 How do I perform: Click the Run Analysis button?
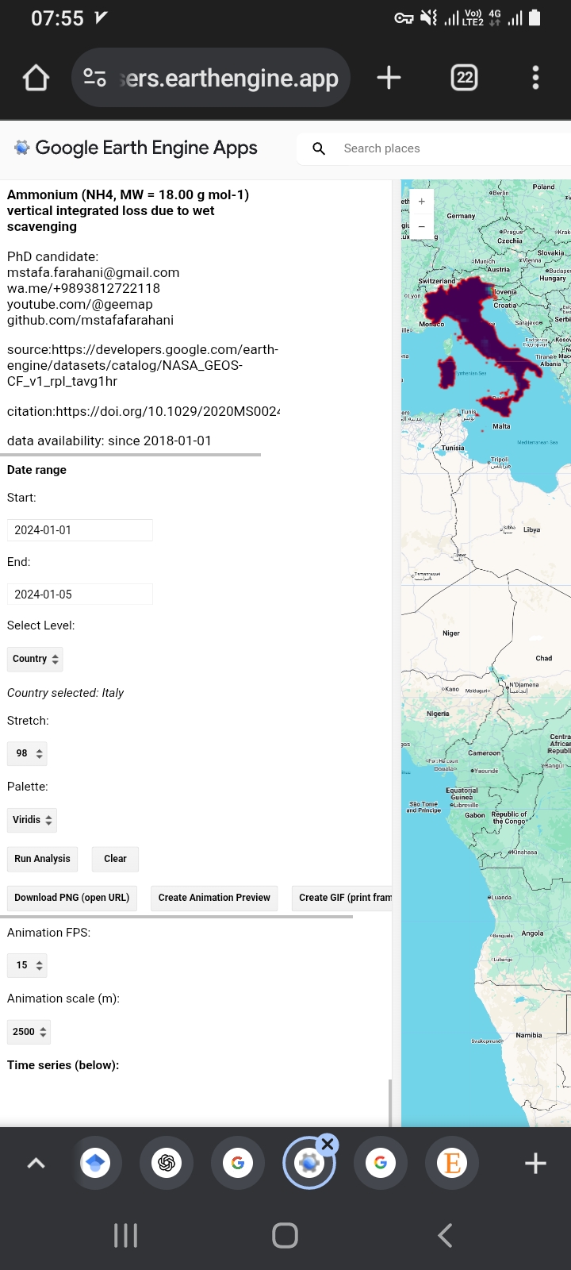(x=42, y=859)
